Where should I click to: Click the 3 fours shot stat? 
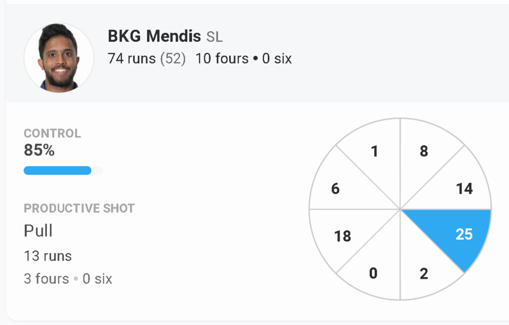coord(46,279)
